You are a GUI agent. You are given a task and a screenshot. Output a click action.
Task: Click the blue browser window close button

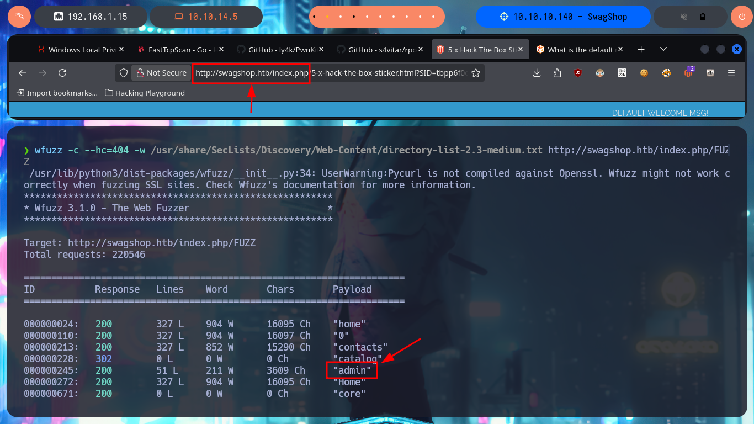(x=737, y=49)
